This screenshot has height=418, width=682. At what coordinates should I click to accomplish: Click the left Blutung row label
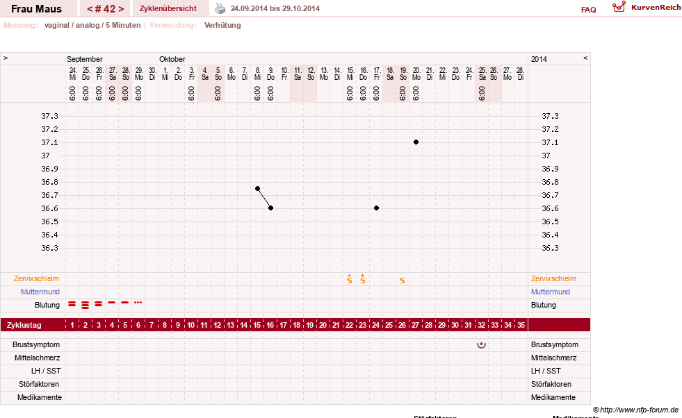[x=47, y=305]
